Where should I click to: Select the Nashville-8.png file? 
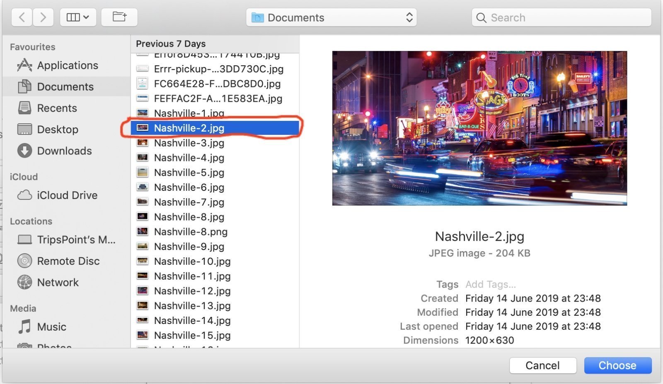pyautogui.click(x=191, y=232)
